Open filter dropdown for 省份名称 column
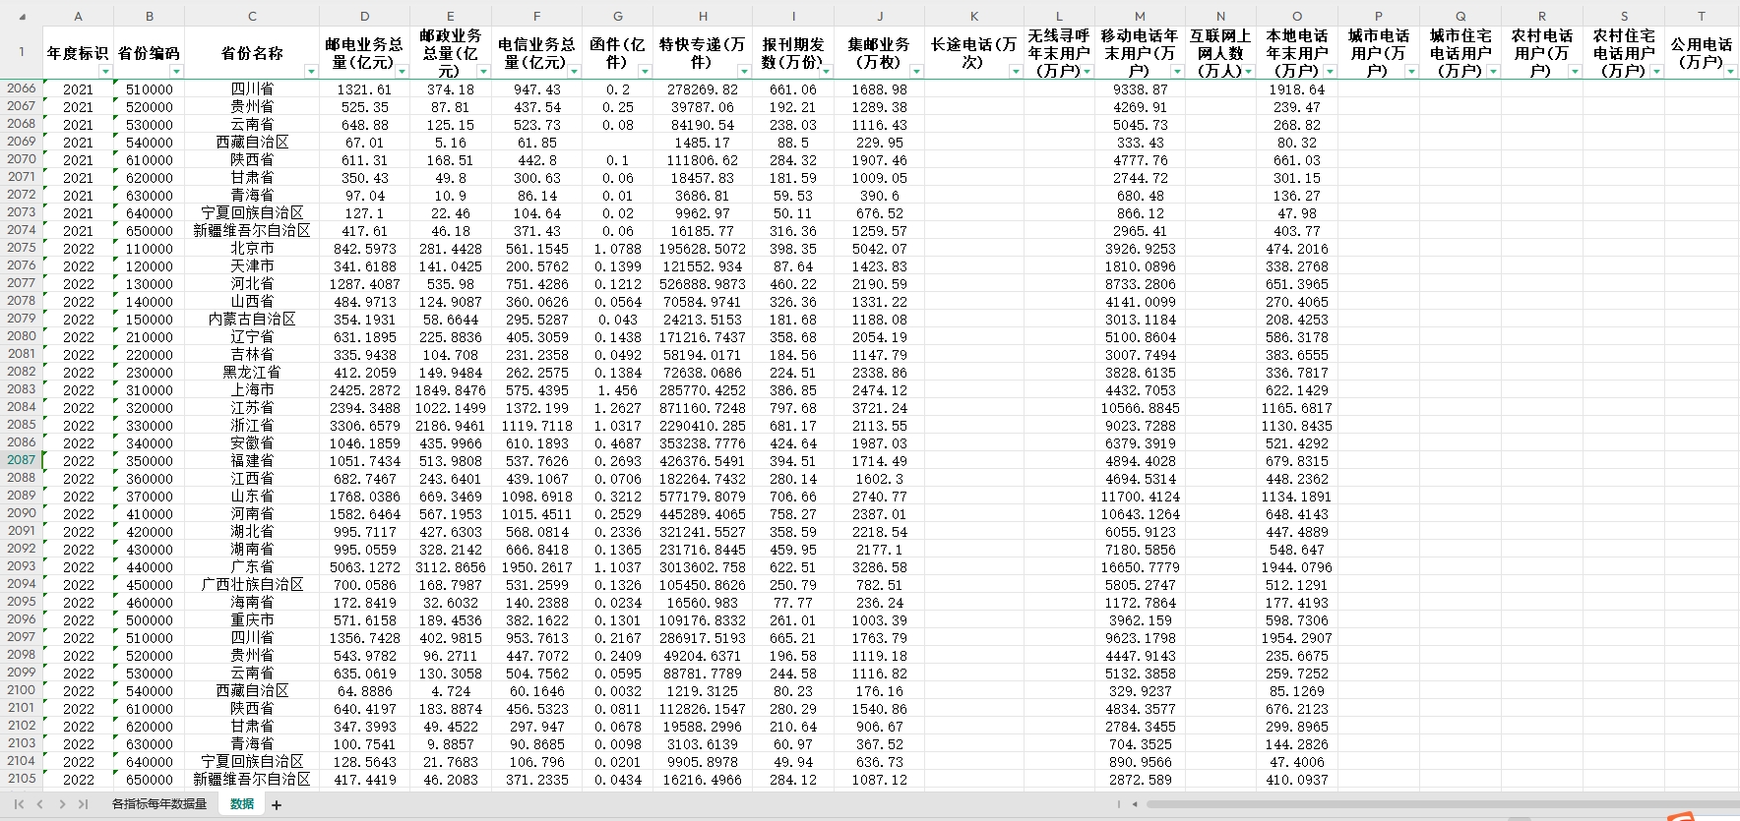The width and height of the screenshot is (1740, 821). pos(311,71)
